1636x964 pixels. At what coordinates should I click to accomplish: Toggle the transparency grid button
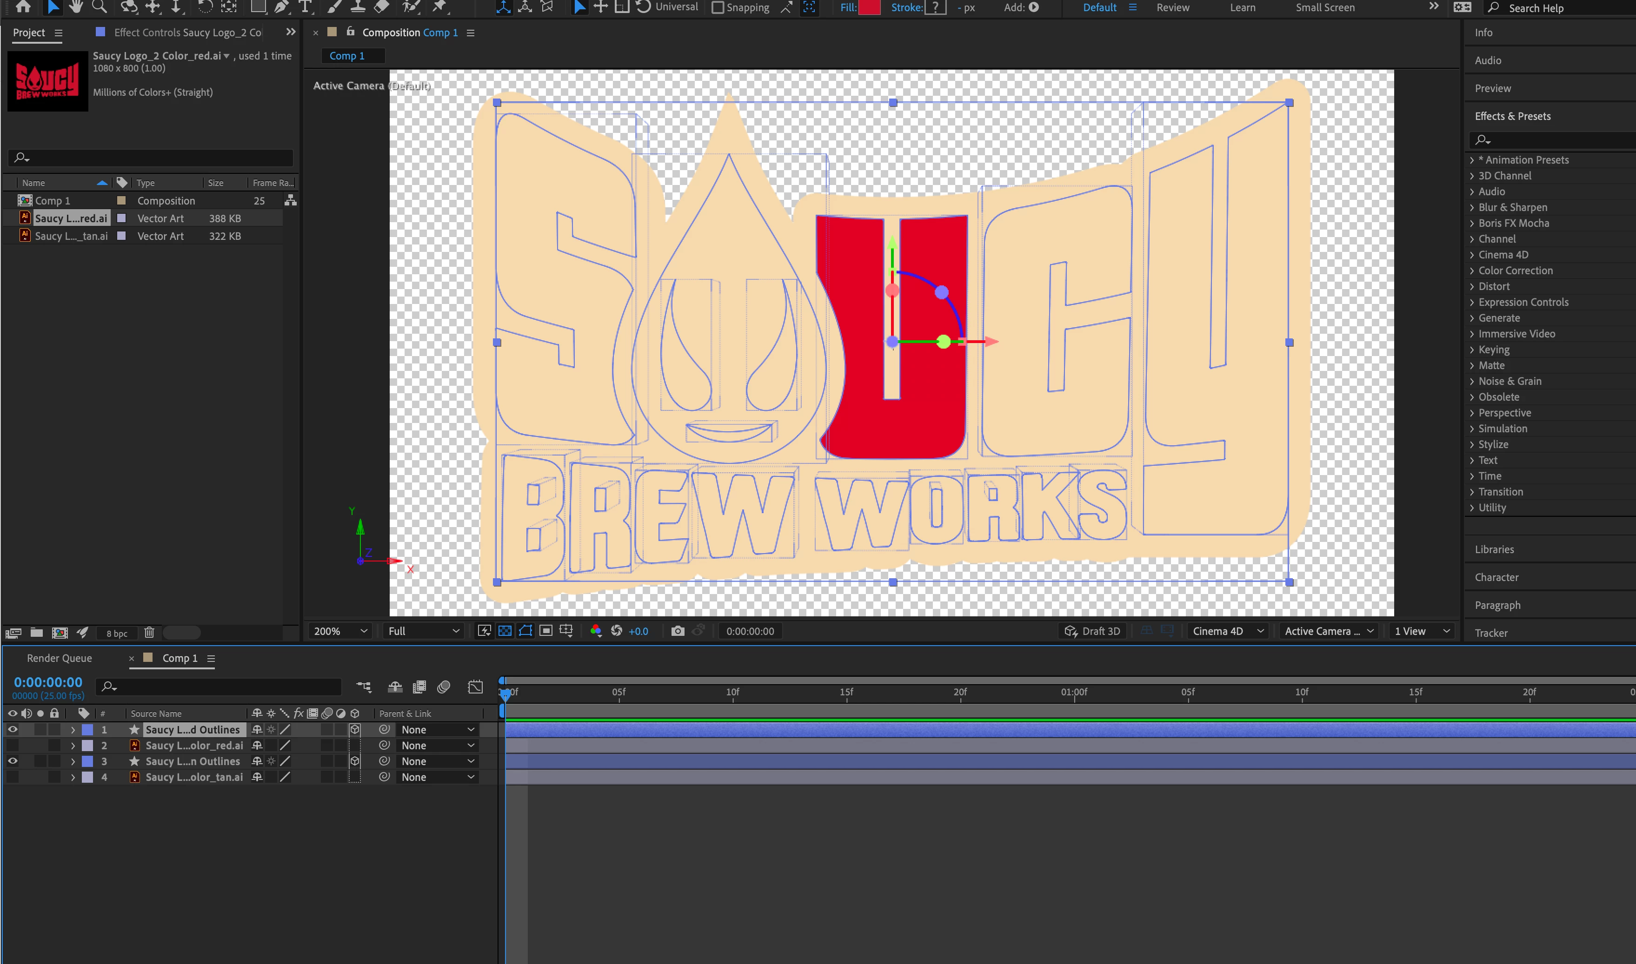(x=505, y=631)
